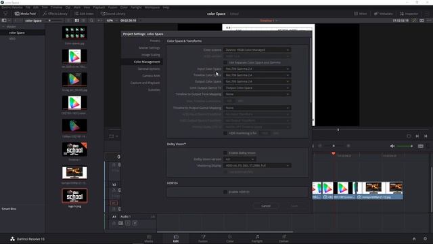Screen dimensions: 433x244
Task: Open the Effects Library panel
Action: tap(55, 14)
